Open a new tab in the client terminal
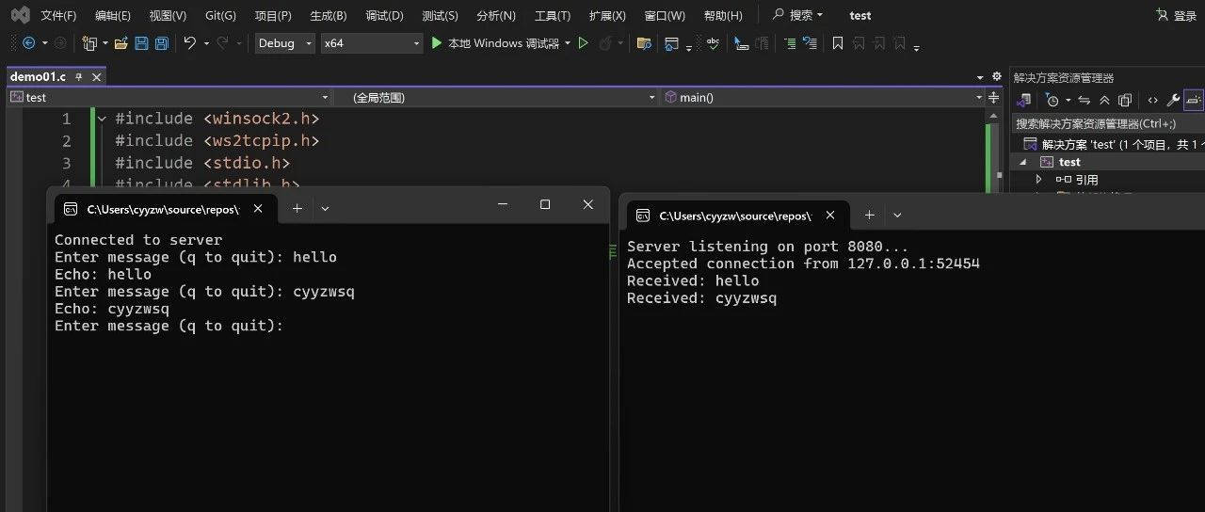1205x512 pixels. click(297, 208)
